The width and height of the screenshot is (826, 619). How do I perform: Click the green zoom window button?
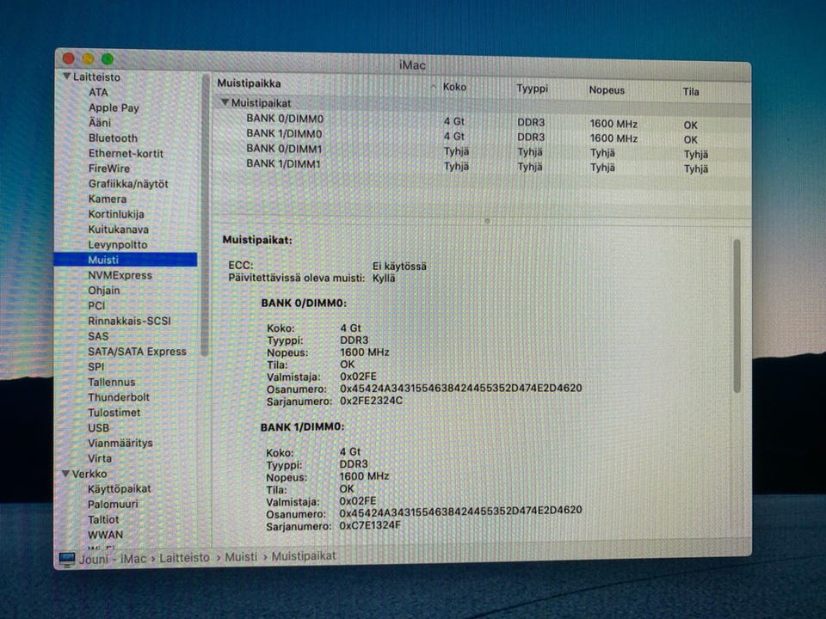[x=108, y=58]
